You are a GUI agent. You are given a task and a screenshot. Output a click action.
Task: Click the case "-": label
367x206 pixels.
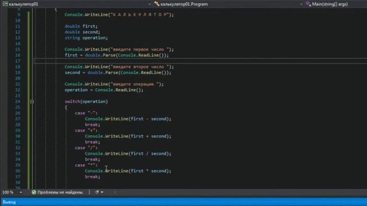[x=86, y=113]
